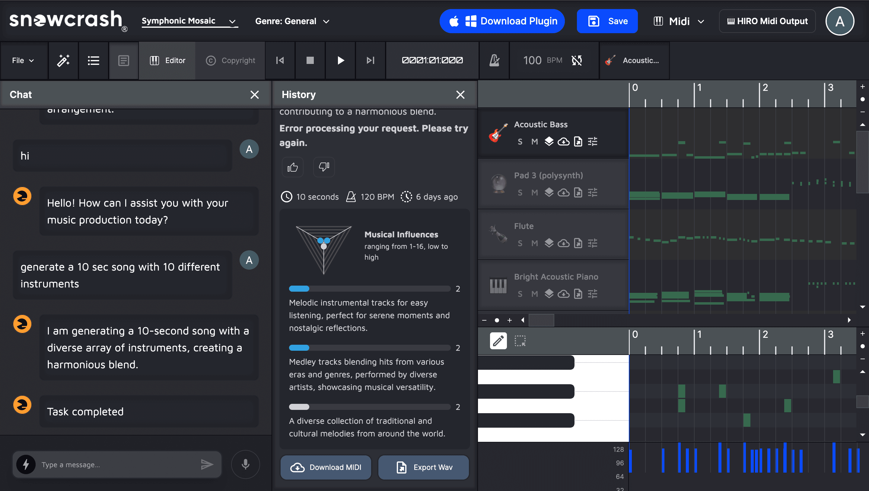Viewport: 869px width, 491px height.
Task: Mute the Acoustic Bass track
Action: pos(534,142)
